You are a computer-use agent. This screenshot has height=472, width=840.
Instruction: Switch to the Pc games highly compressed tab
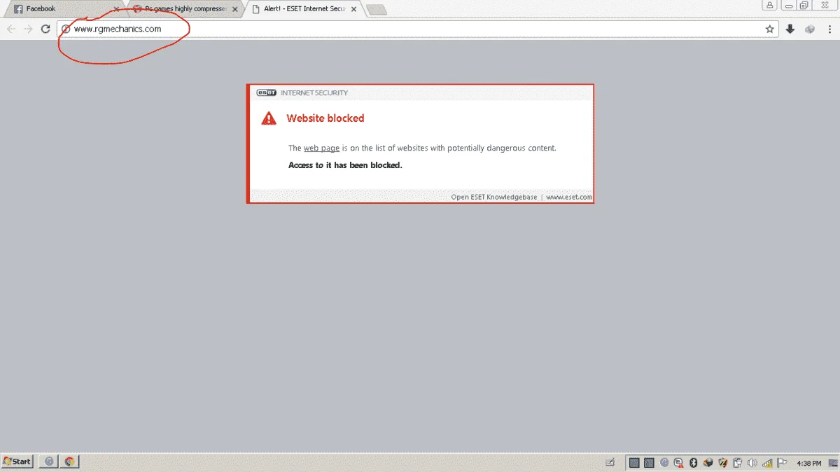(x=184, y=9)
